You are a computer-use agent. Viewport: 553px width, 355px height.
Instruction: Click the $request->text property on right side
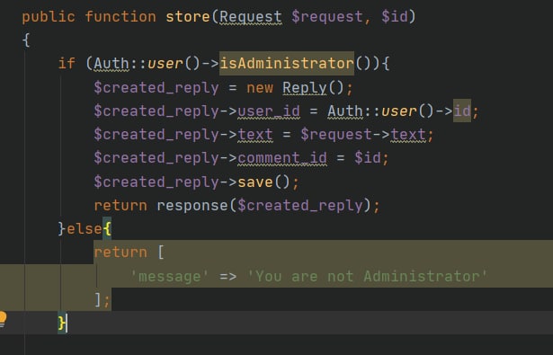(408, 135)
